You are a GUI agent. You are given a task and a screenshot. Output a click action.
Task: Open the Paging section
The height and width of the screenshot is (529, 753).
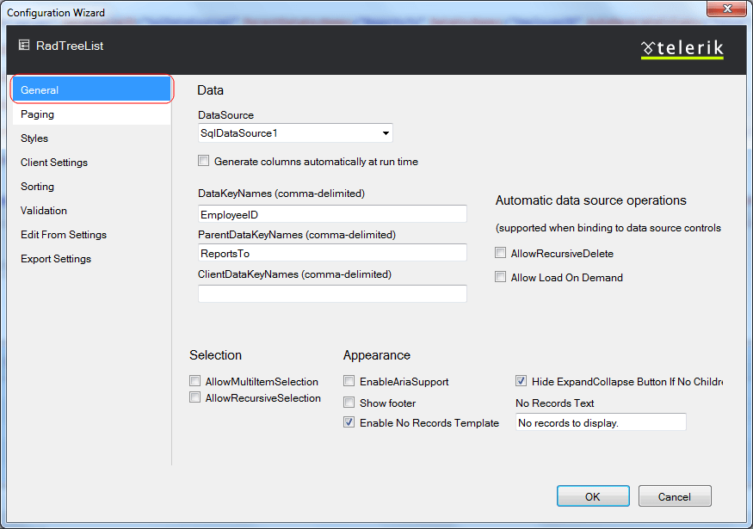click(x=92, y=114)
